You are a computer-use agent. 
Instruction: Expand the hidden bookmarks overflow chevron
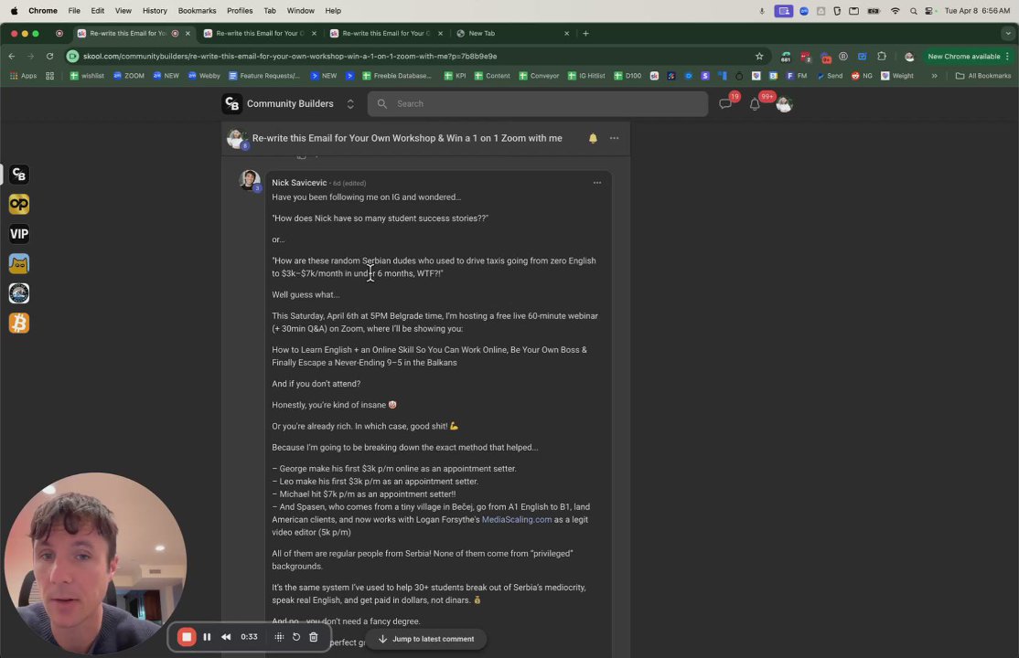934,76
